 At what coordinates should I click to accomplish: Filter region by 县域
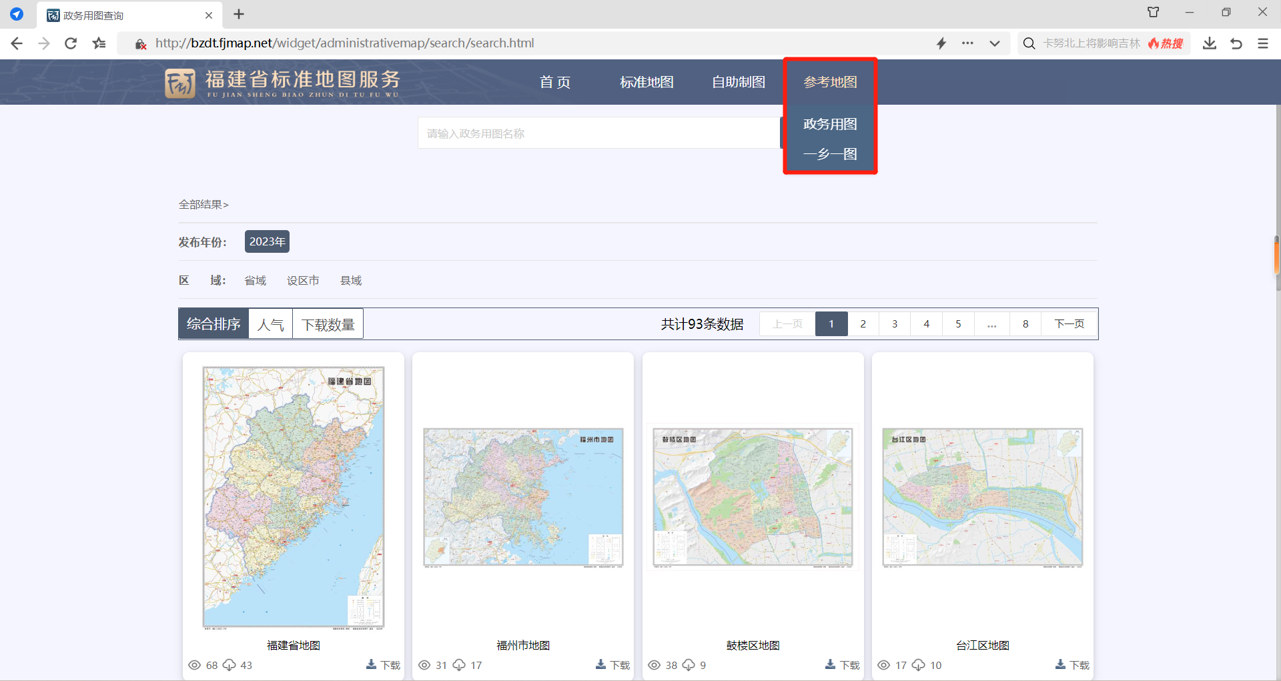tap(351, 281)
